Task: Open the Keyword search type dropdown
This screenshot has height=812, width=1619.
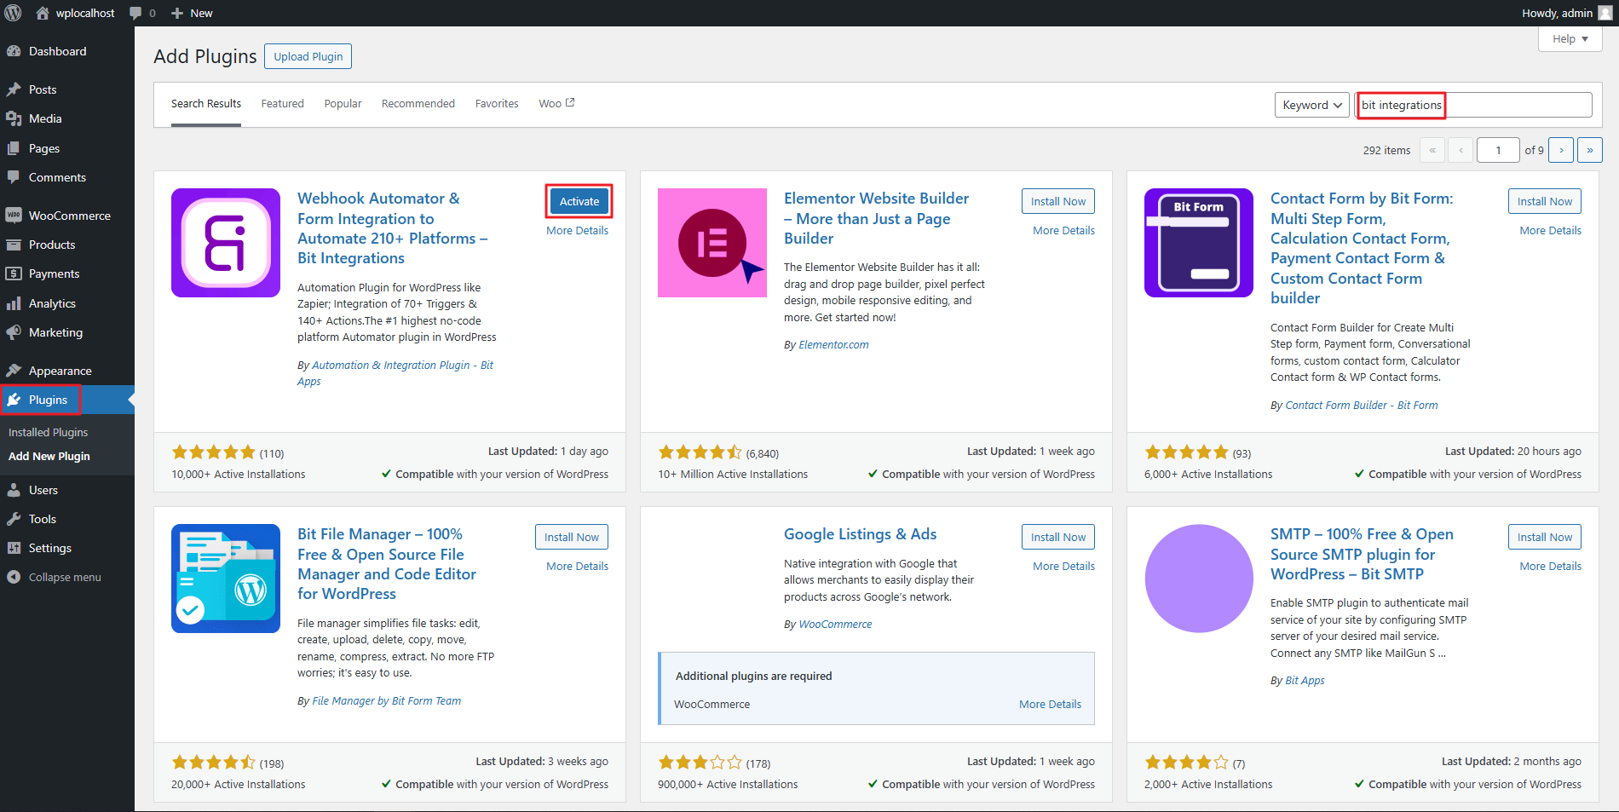Action: [1311, 105]
